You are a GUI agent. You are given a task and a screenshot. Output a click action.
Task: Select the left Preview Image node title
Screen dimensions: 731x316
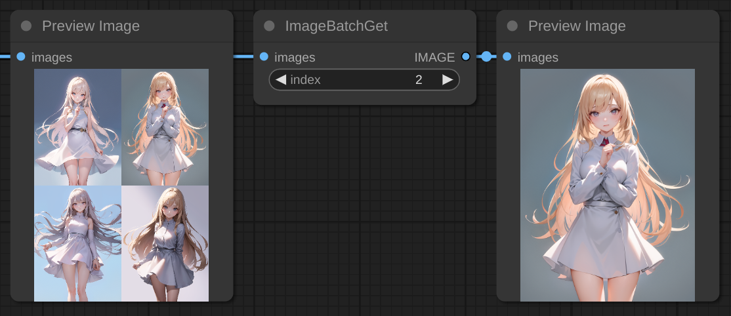pyautogui.click(x=91, y=26)
